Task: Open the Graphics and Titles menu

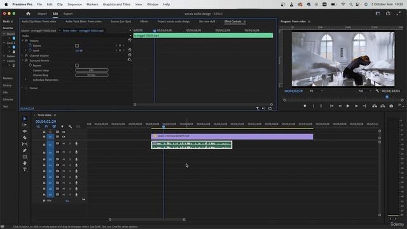Action: pyautogui.click(x=116, y=4)
